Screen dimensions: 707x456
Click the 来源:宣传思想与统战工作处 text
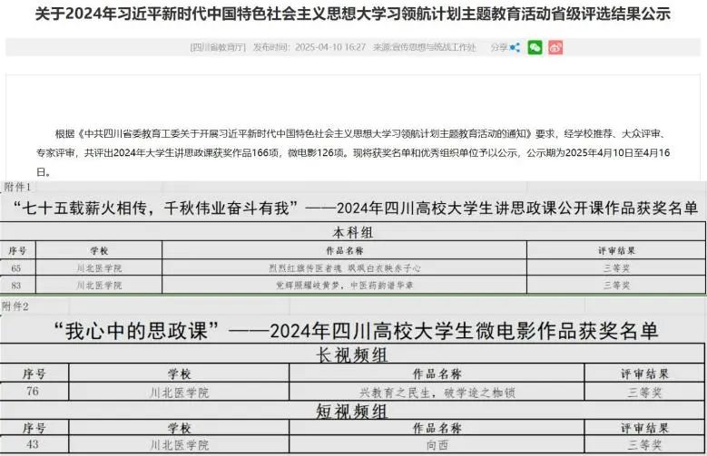pyautogui.click(x=429, y=47)
